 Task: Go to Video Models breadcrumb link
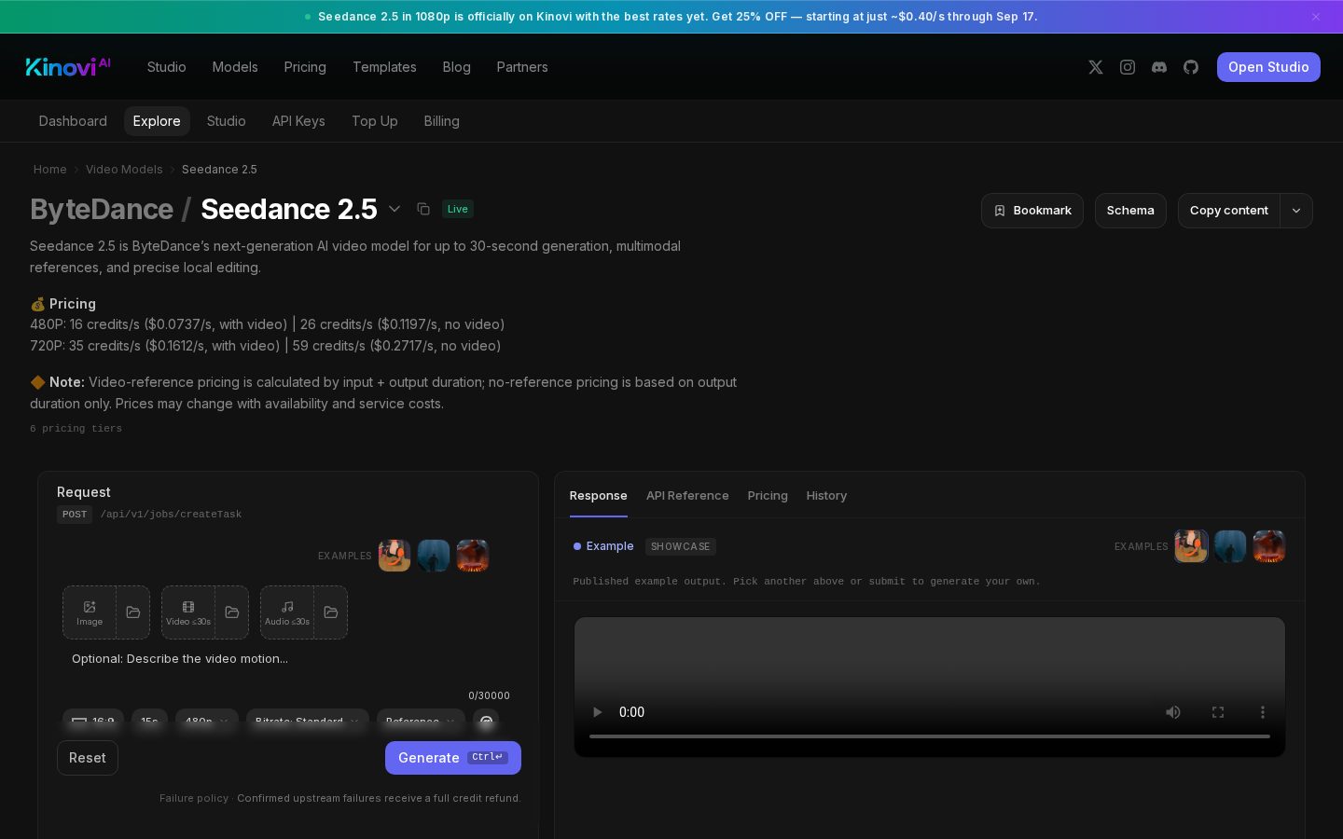pos(124,170)
